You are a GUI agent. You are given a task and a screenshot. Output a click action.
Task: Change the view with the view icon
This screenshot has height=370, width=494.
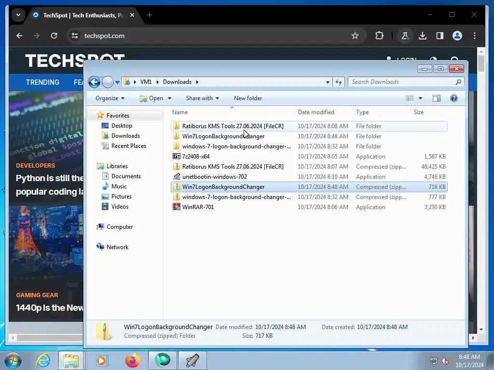pos(410,98)
